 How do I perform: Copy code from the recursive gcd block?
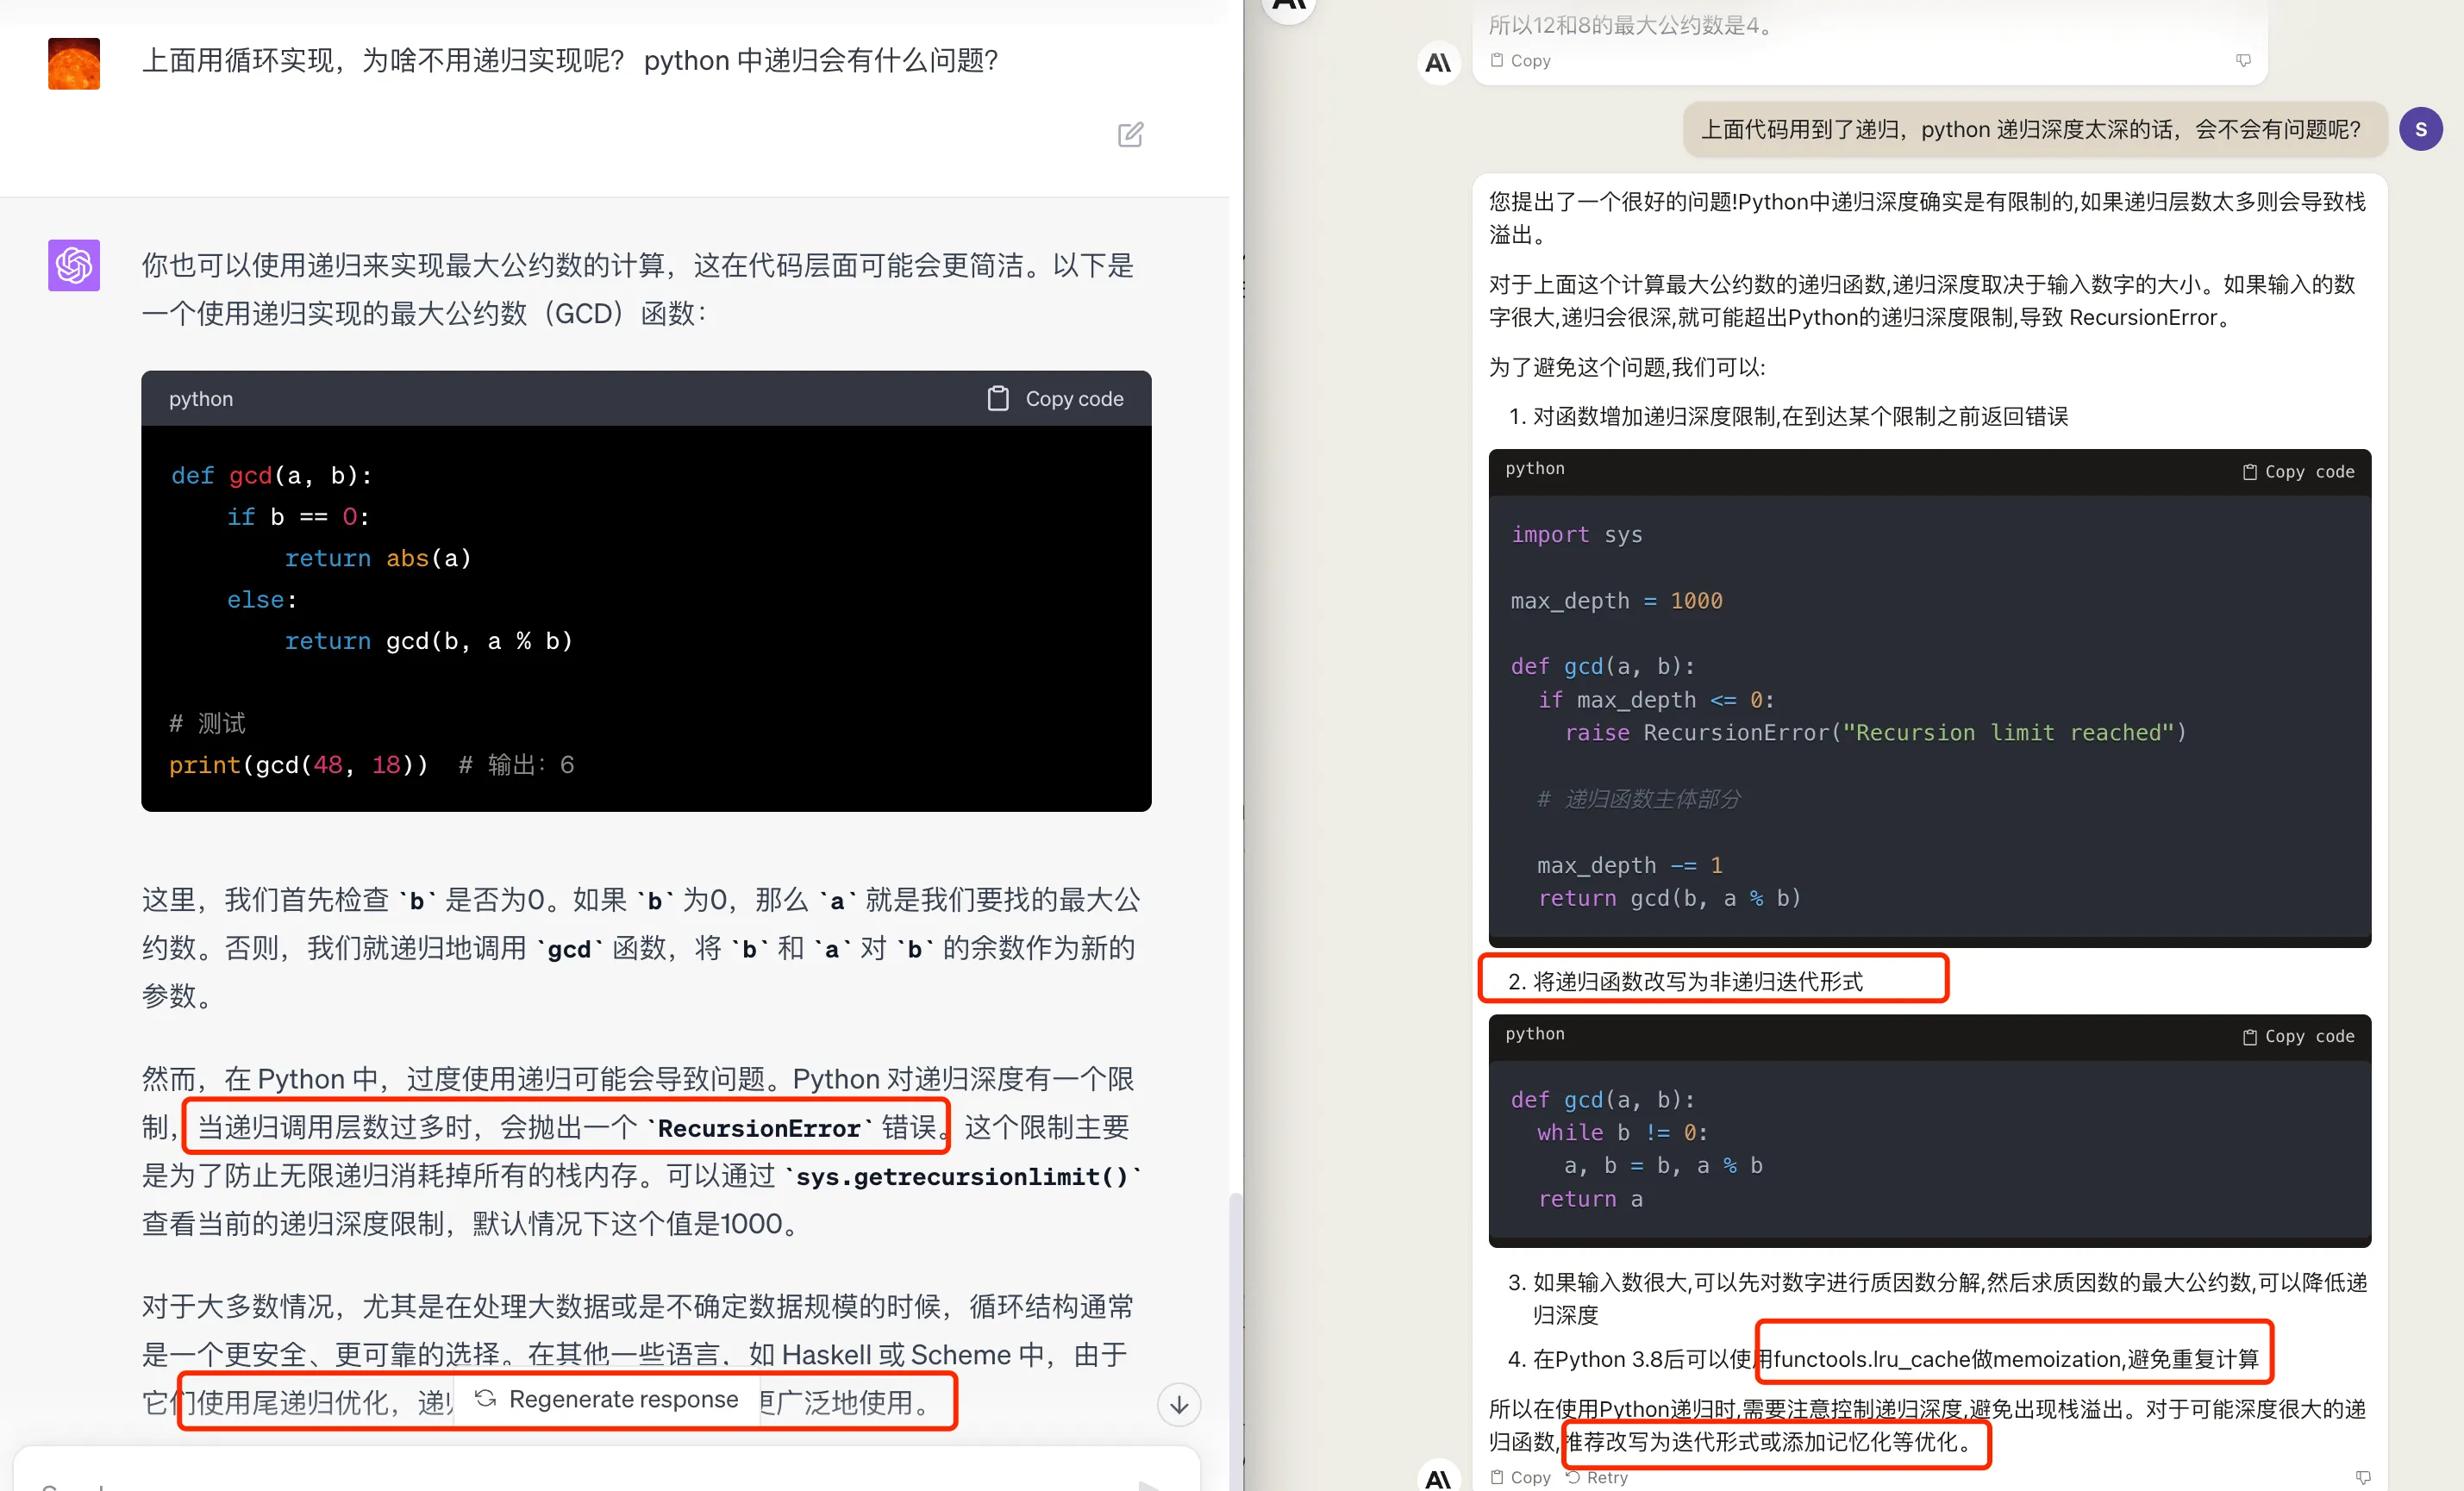click(1055, 399)
